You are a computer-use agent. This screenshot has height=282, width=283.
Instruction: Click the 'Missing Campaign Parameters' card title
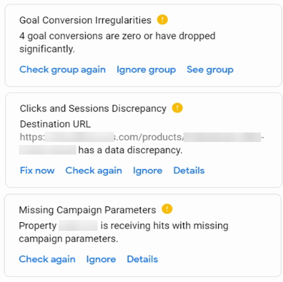point(88,210)
